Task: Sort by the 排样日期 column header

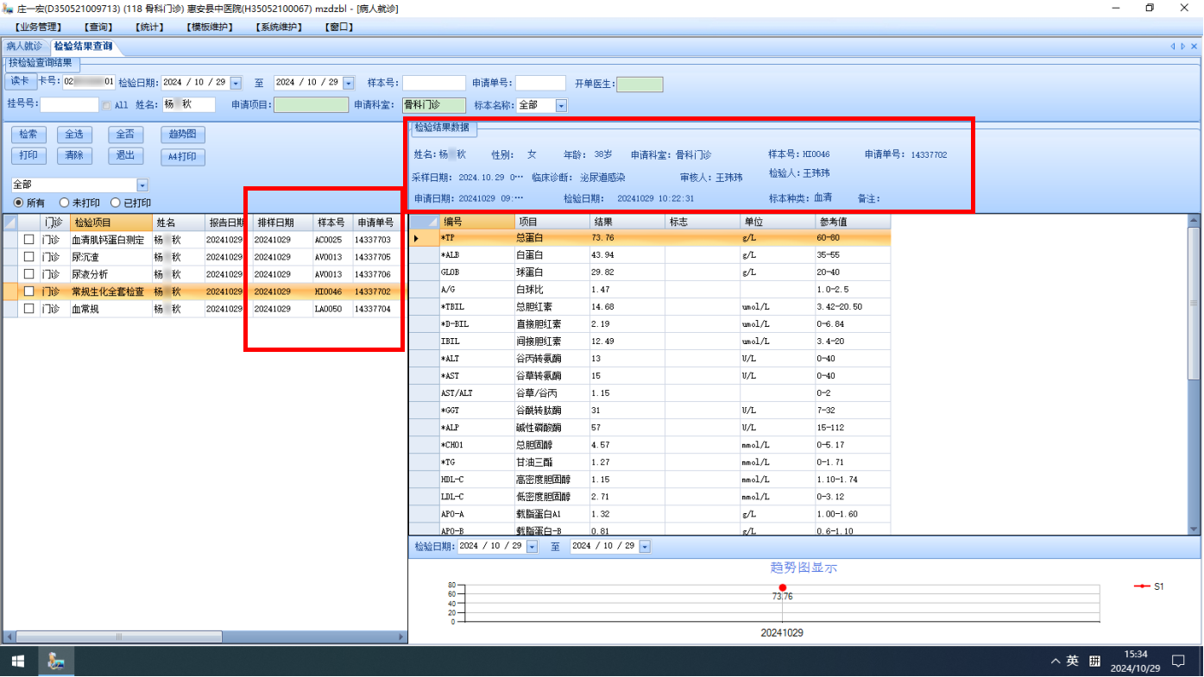Action: (x=281, y=223)
